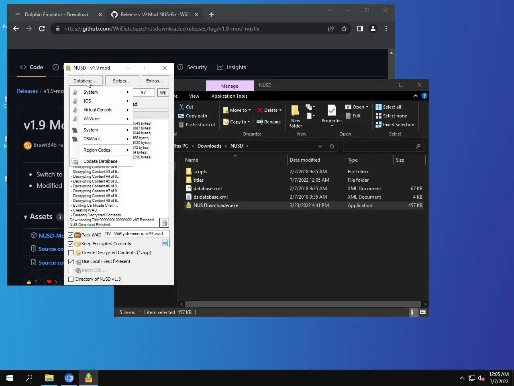Click the Extras... button

155,81
